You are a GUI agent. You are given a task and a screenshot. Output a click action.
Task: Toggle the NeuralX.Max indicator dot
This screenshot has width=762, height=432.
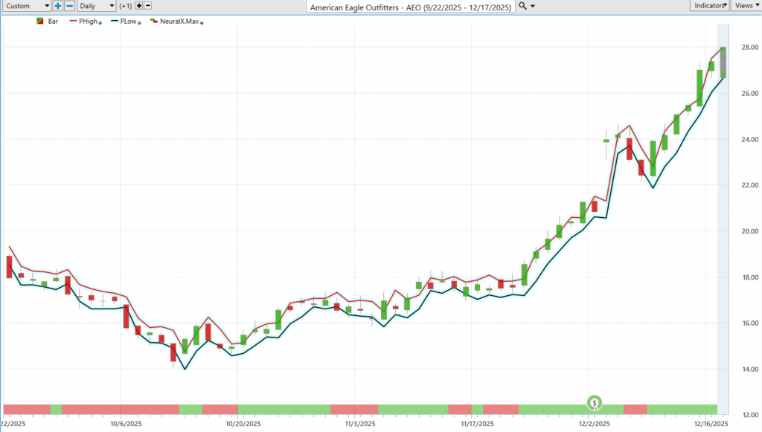click(202, 23)
